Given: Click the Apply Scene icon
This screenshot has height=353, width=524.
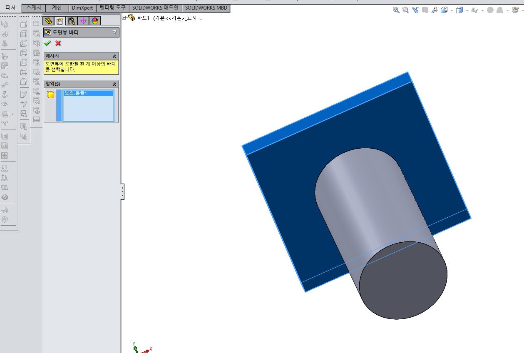Looking at the screenshot, I should (x=500, y=10).
